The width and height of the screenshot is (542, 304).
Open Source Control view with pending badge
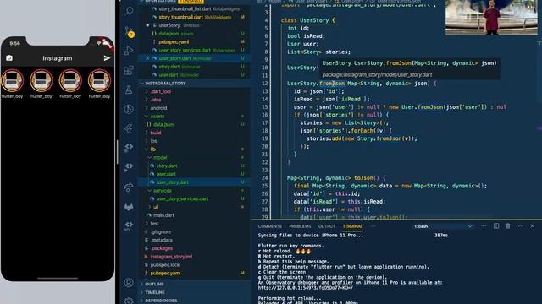click(129, 32)
